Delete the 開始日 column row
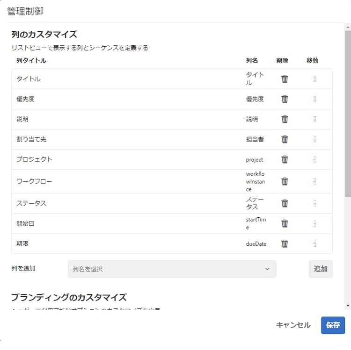The height and width of the screenshot is (350, 351). 285,223
